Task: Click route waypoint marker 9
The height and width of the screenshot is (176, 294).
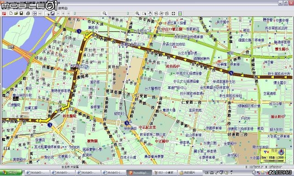Action: [x=127, y=123]
